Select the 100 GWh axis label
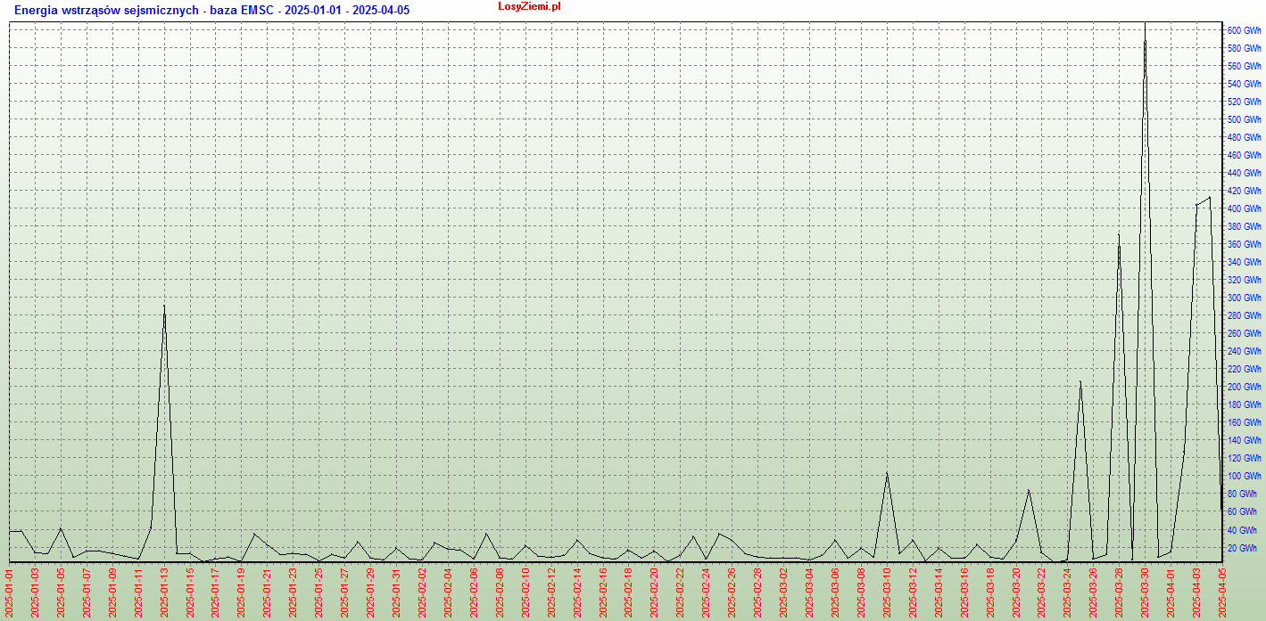The width and height of the screenshot is (1266, 621). coord(1244,476)
